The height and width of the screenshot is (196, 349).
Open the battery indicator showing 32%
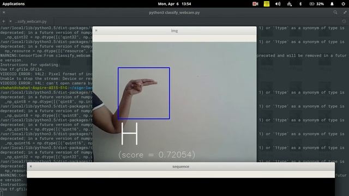click(x=316, y=4)
